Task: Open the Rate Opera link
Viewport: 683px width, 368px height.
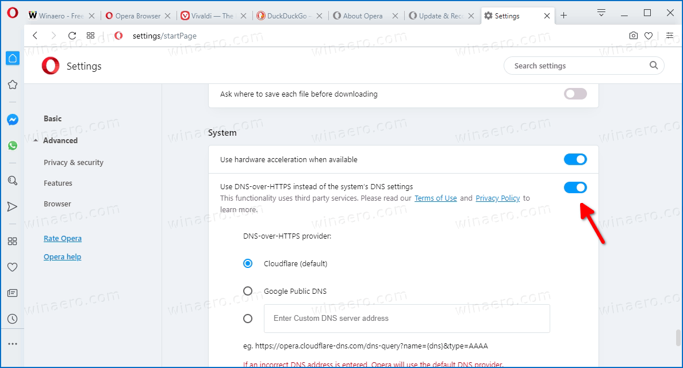Action: click(x=62, y=238)
